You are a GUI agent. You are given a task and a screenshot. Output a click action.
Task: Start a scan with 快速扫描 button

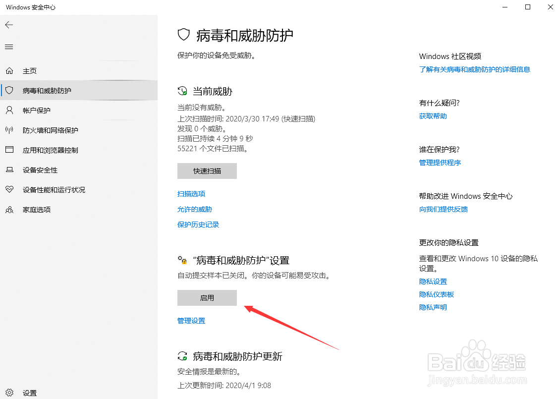coord(207,171)
